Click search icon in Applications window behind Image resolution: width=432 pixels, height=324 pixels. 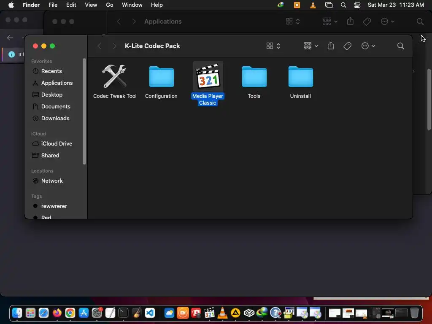pos(420,22)
